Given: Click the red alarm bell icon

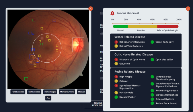Looking at the screenshot, I should pos(112,13).
